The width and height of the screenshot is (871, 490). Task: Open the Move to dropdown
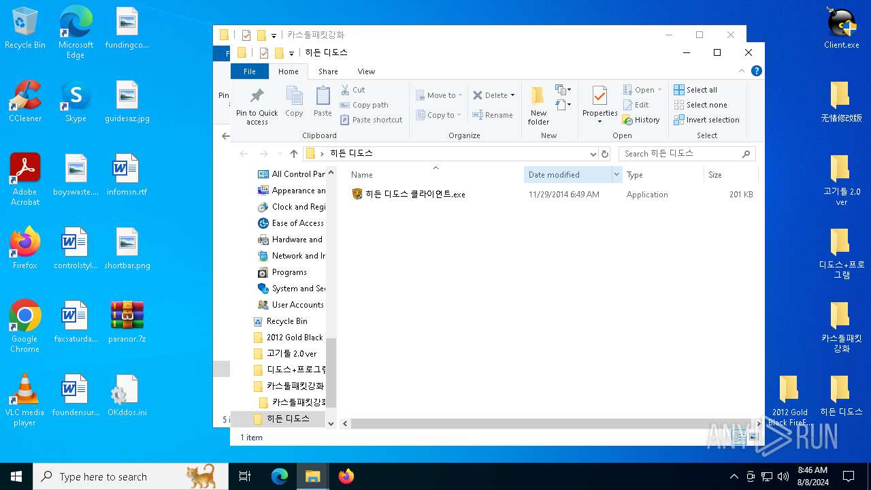coord(439,95)
